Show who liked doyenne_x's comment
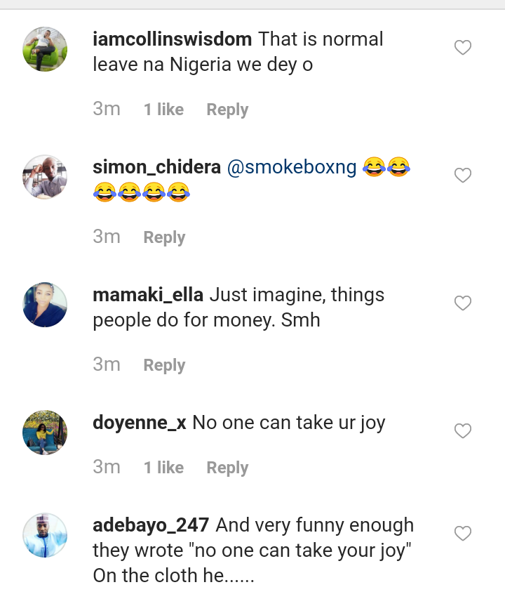 [x=163, y=468]
